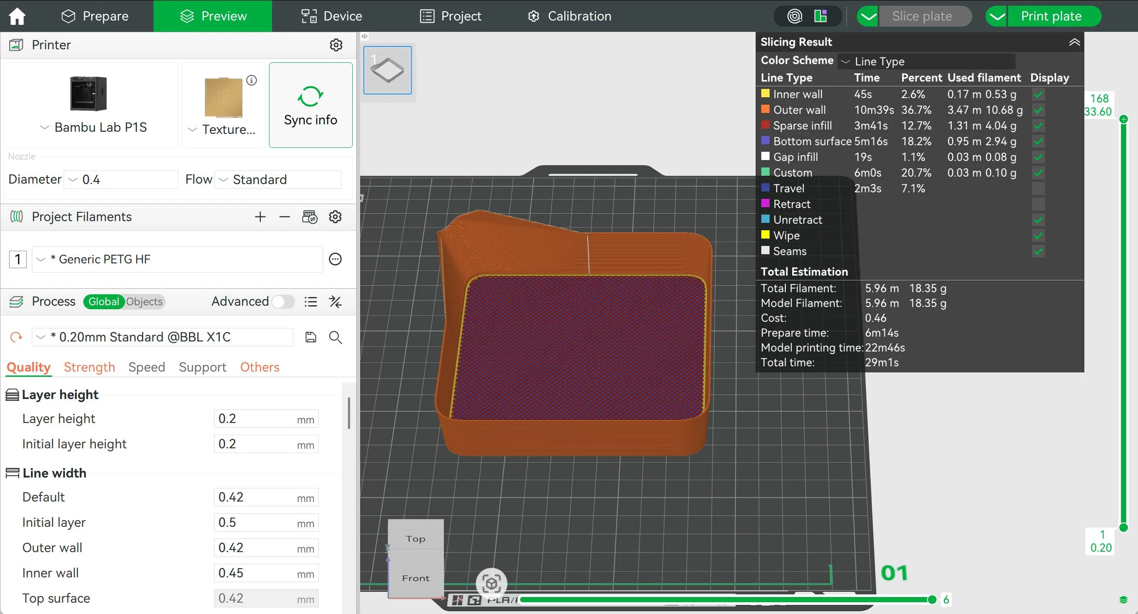This screenshot has width=1138, height=614.
Task: Uncheck Sparse infill display checkbox
Action: 1038,126
